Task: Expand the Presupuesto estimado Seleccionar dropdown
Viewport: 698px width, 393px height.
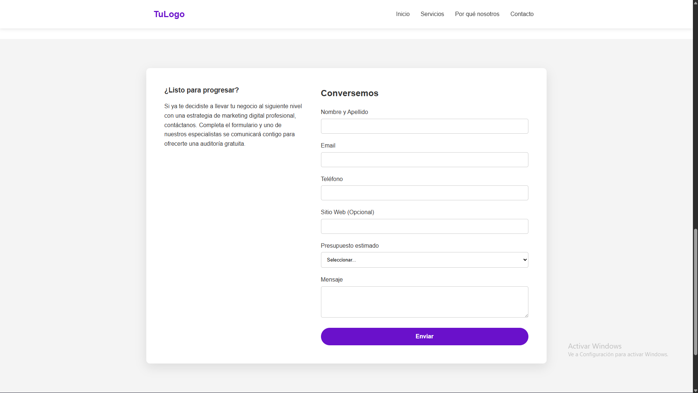Action: tap(424, 260)
